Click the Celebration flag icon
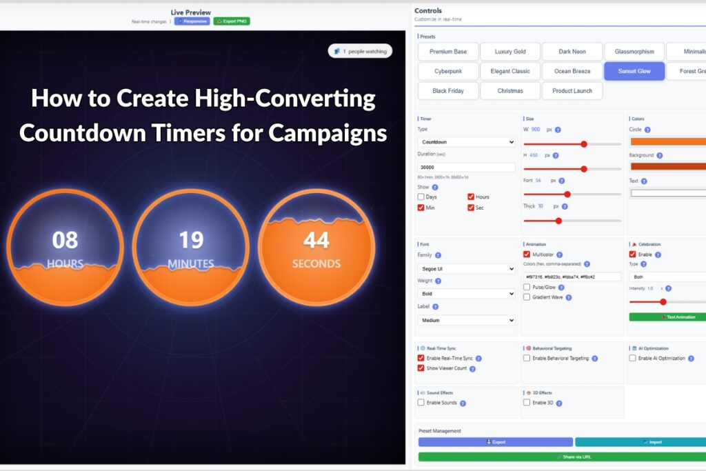Viewport: 706px width, 471px height. pyautogui.click(x=634, y=245)
